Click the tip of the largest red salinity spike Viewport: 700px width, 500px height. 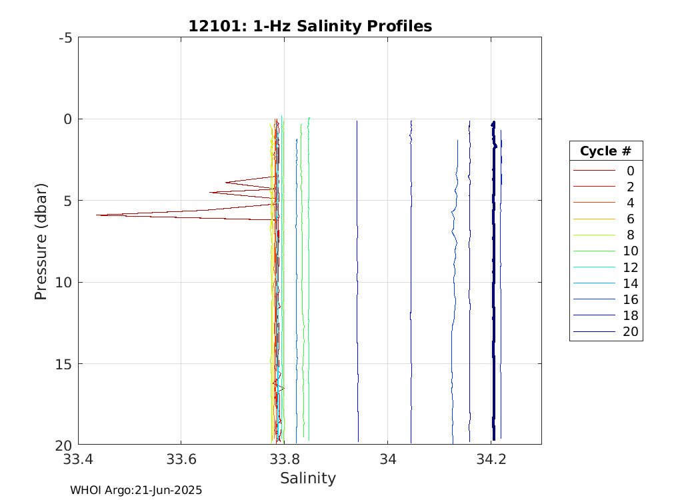(97, 215)
